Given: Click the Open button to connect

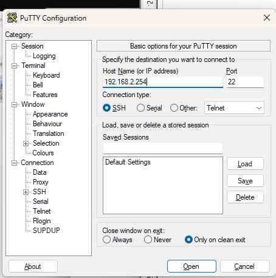Looking at the screenshot, I should (191, 266).
